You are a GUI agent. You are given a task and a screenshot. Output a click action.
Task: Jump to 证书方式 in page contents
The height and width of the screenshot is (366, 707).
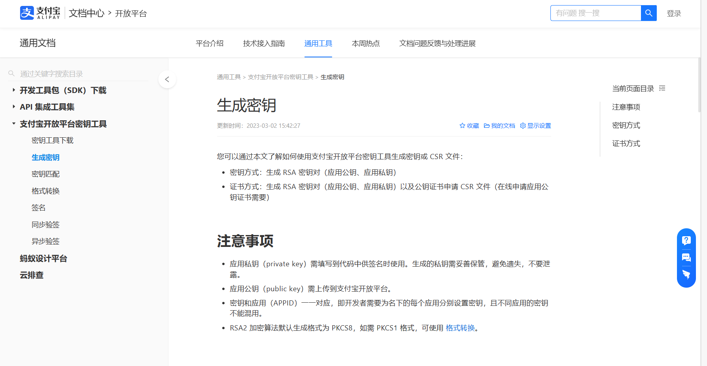tap(626, 143)
